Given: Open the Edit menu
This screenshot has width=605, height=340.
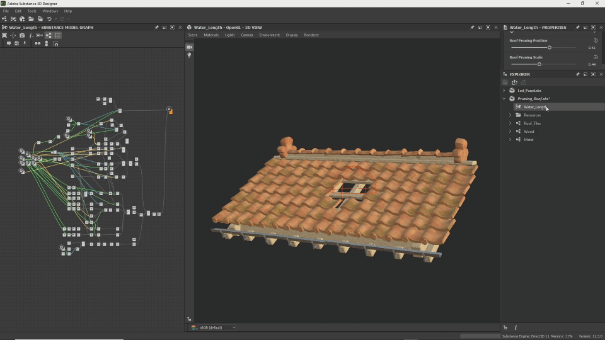Looking at the screenshot, I should point(18,11).
